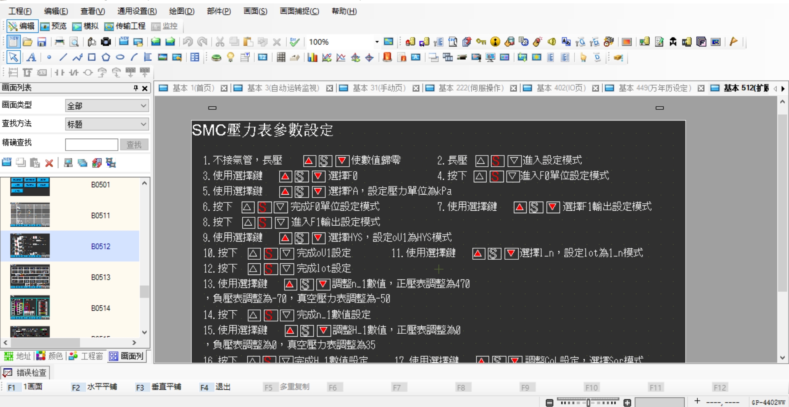789x407 pixels.
Task: Close the 基本 402(IO页) tab
Action: click(x=596, y=88)
